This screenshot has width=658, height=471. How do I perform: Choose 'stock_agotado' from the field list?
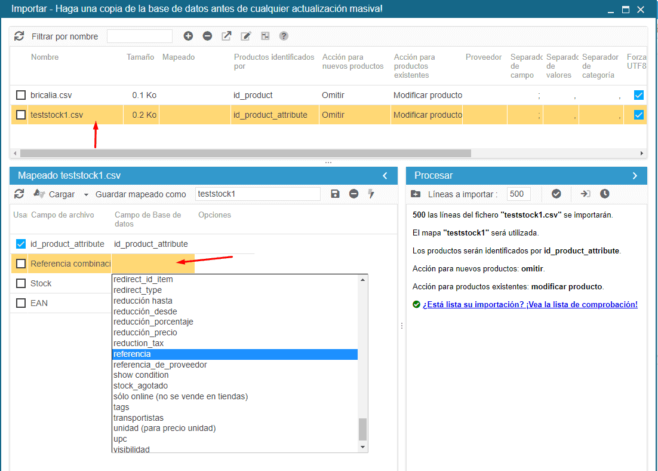[141, 386]
